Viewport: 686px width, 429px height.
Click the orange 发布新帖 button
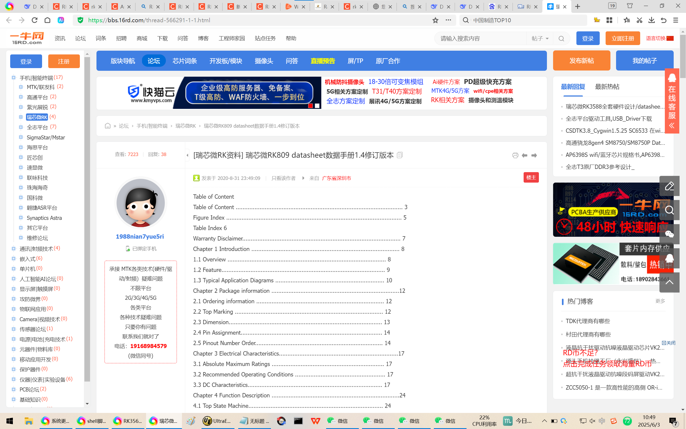click(x=581, y=61)
